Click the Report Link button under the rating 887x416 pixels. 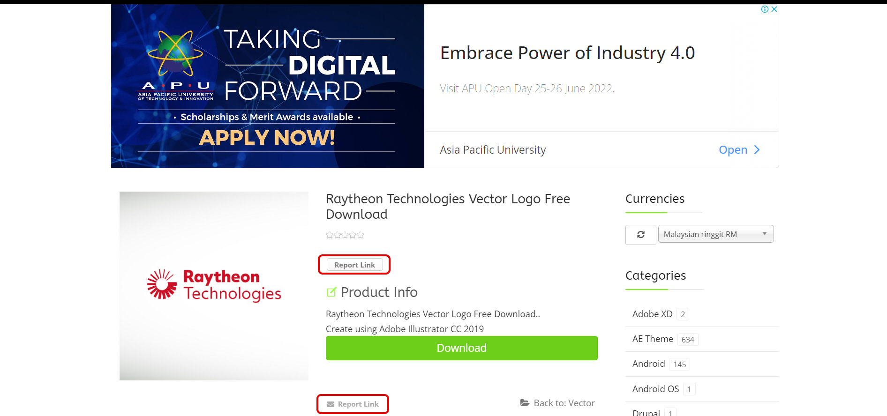[354, 265]
